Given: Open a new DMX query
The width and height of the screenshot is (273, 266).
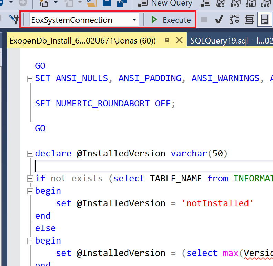Looking at the screenshot, I should click(x=235, y=3).
